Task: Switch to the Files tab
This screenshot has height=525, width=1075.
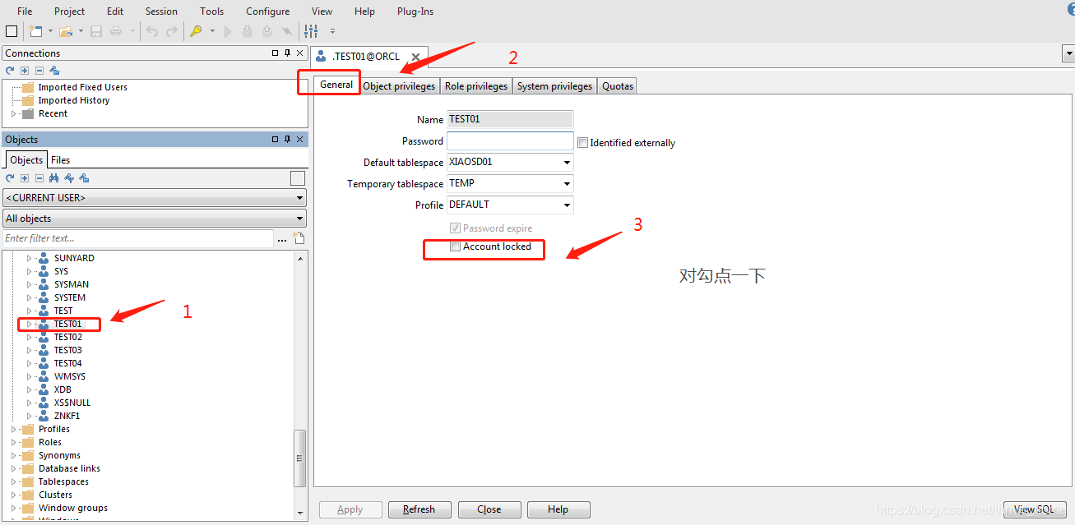Action: (x=60, y=160)
